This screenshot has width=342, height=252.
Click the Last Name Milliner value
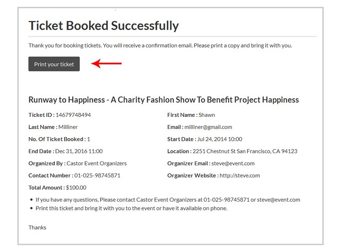point(68,127)
